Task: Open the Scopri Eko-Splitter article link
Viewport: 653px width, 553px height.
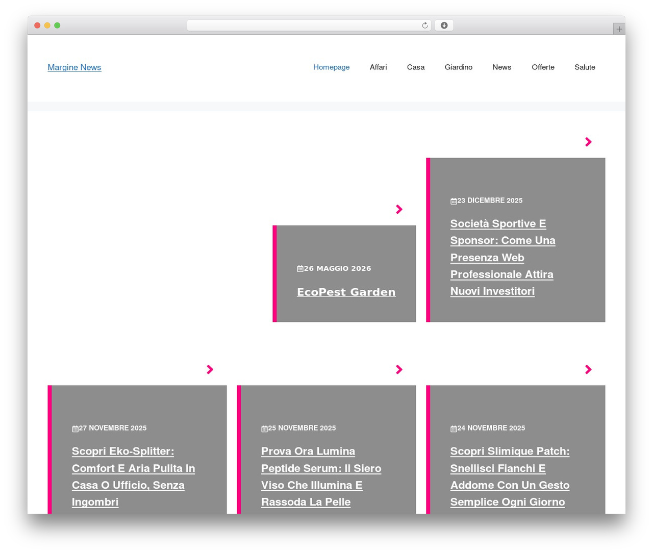Action: point(134,476)
